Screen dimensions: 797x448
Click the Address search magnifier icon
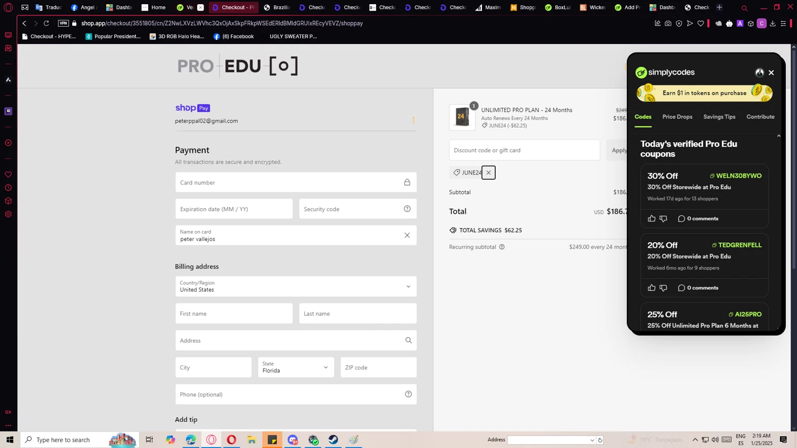pos(408,341)
